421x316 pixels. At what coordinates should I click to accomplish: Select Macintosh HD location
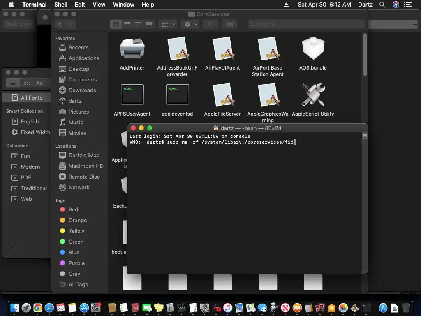81,166
